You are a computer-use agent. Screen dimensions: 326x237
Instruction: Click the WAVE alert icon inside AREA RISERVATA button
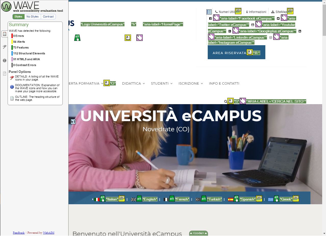pyautogui.click(x=250, y=52)
